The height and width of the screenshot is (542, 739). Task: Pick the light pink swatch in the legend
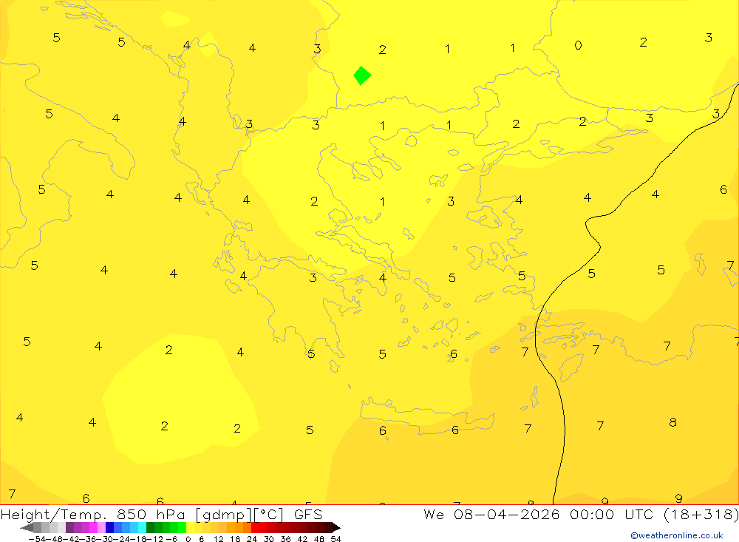point(101,528)
